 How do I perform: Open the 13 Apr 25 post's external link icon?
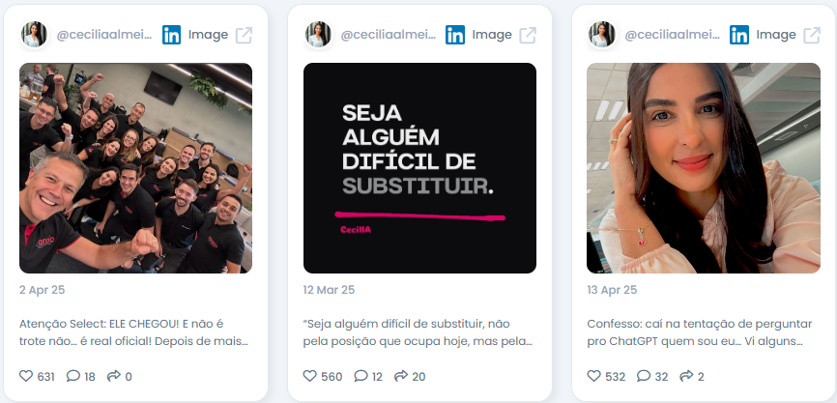[x=812, y=35]
